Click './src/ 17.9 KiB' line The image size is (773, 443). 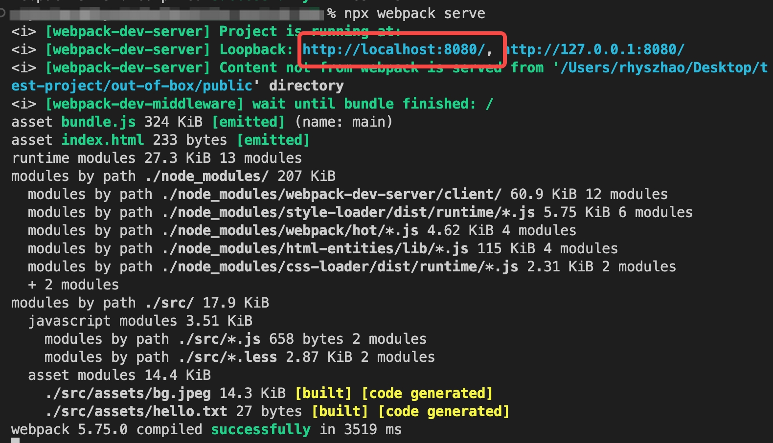(x=207, y=303)
